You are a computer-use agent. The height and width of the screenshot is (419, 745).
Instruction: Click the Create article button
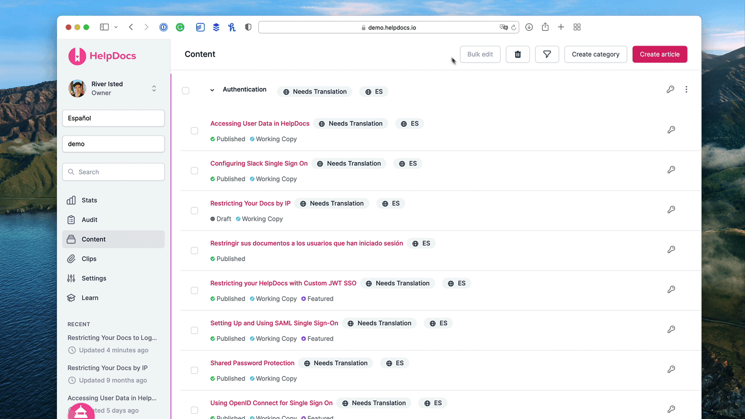click(660, 54)
